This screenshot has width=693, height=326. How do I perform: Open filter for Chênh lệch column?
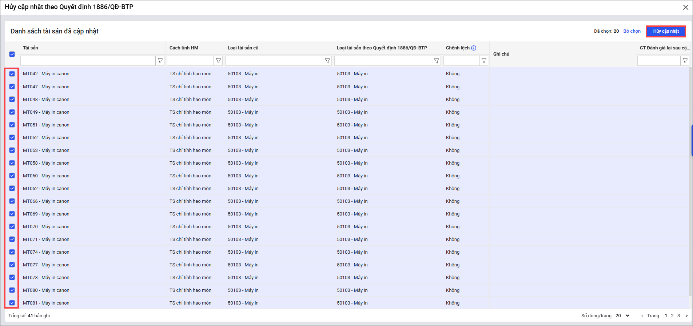484,61
